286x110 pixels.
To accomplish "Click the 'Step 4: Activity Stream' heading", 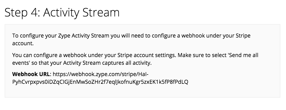I will 62,12.
